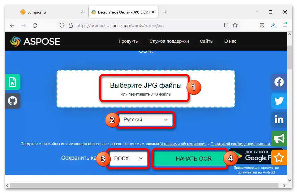
Task: Close the Aspose JPG OCR tab
Action: point(153,12)
